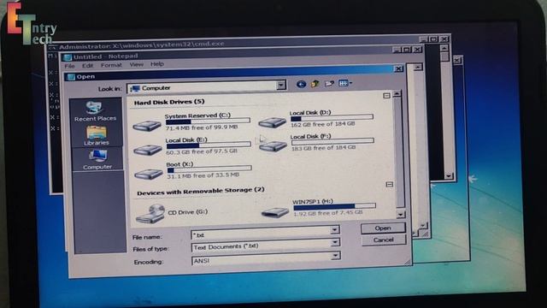Select the Boot (X:) drive icon
Viewport: 547px width, 308px height.
click(149, 174)
